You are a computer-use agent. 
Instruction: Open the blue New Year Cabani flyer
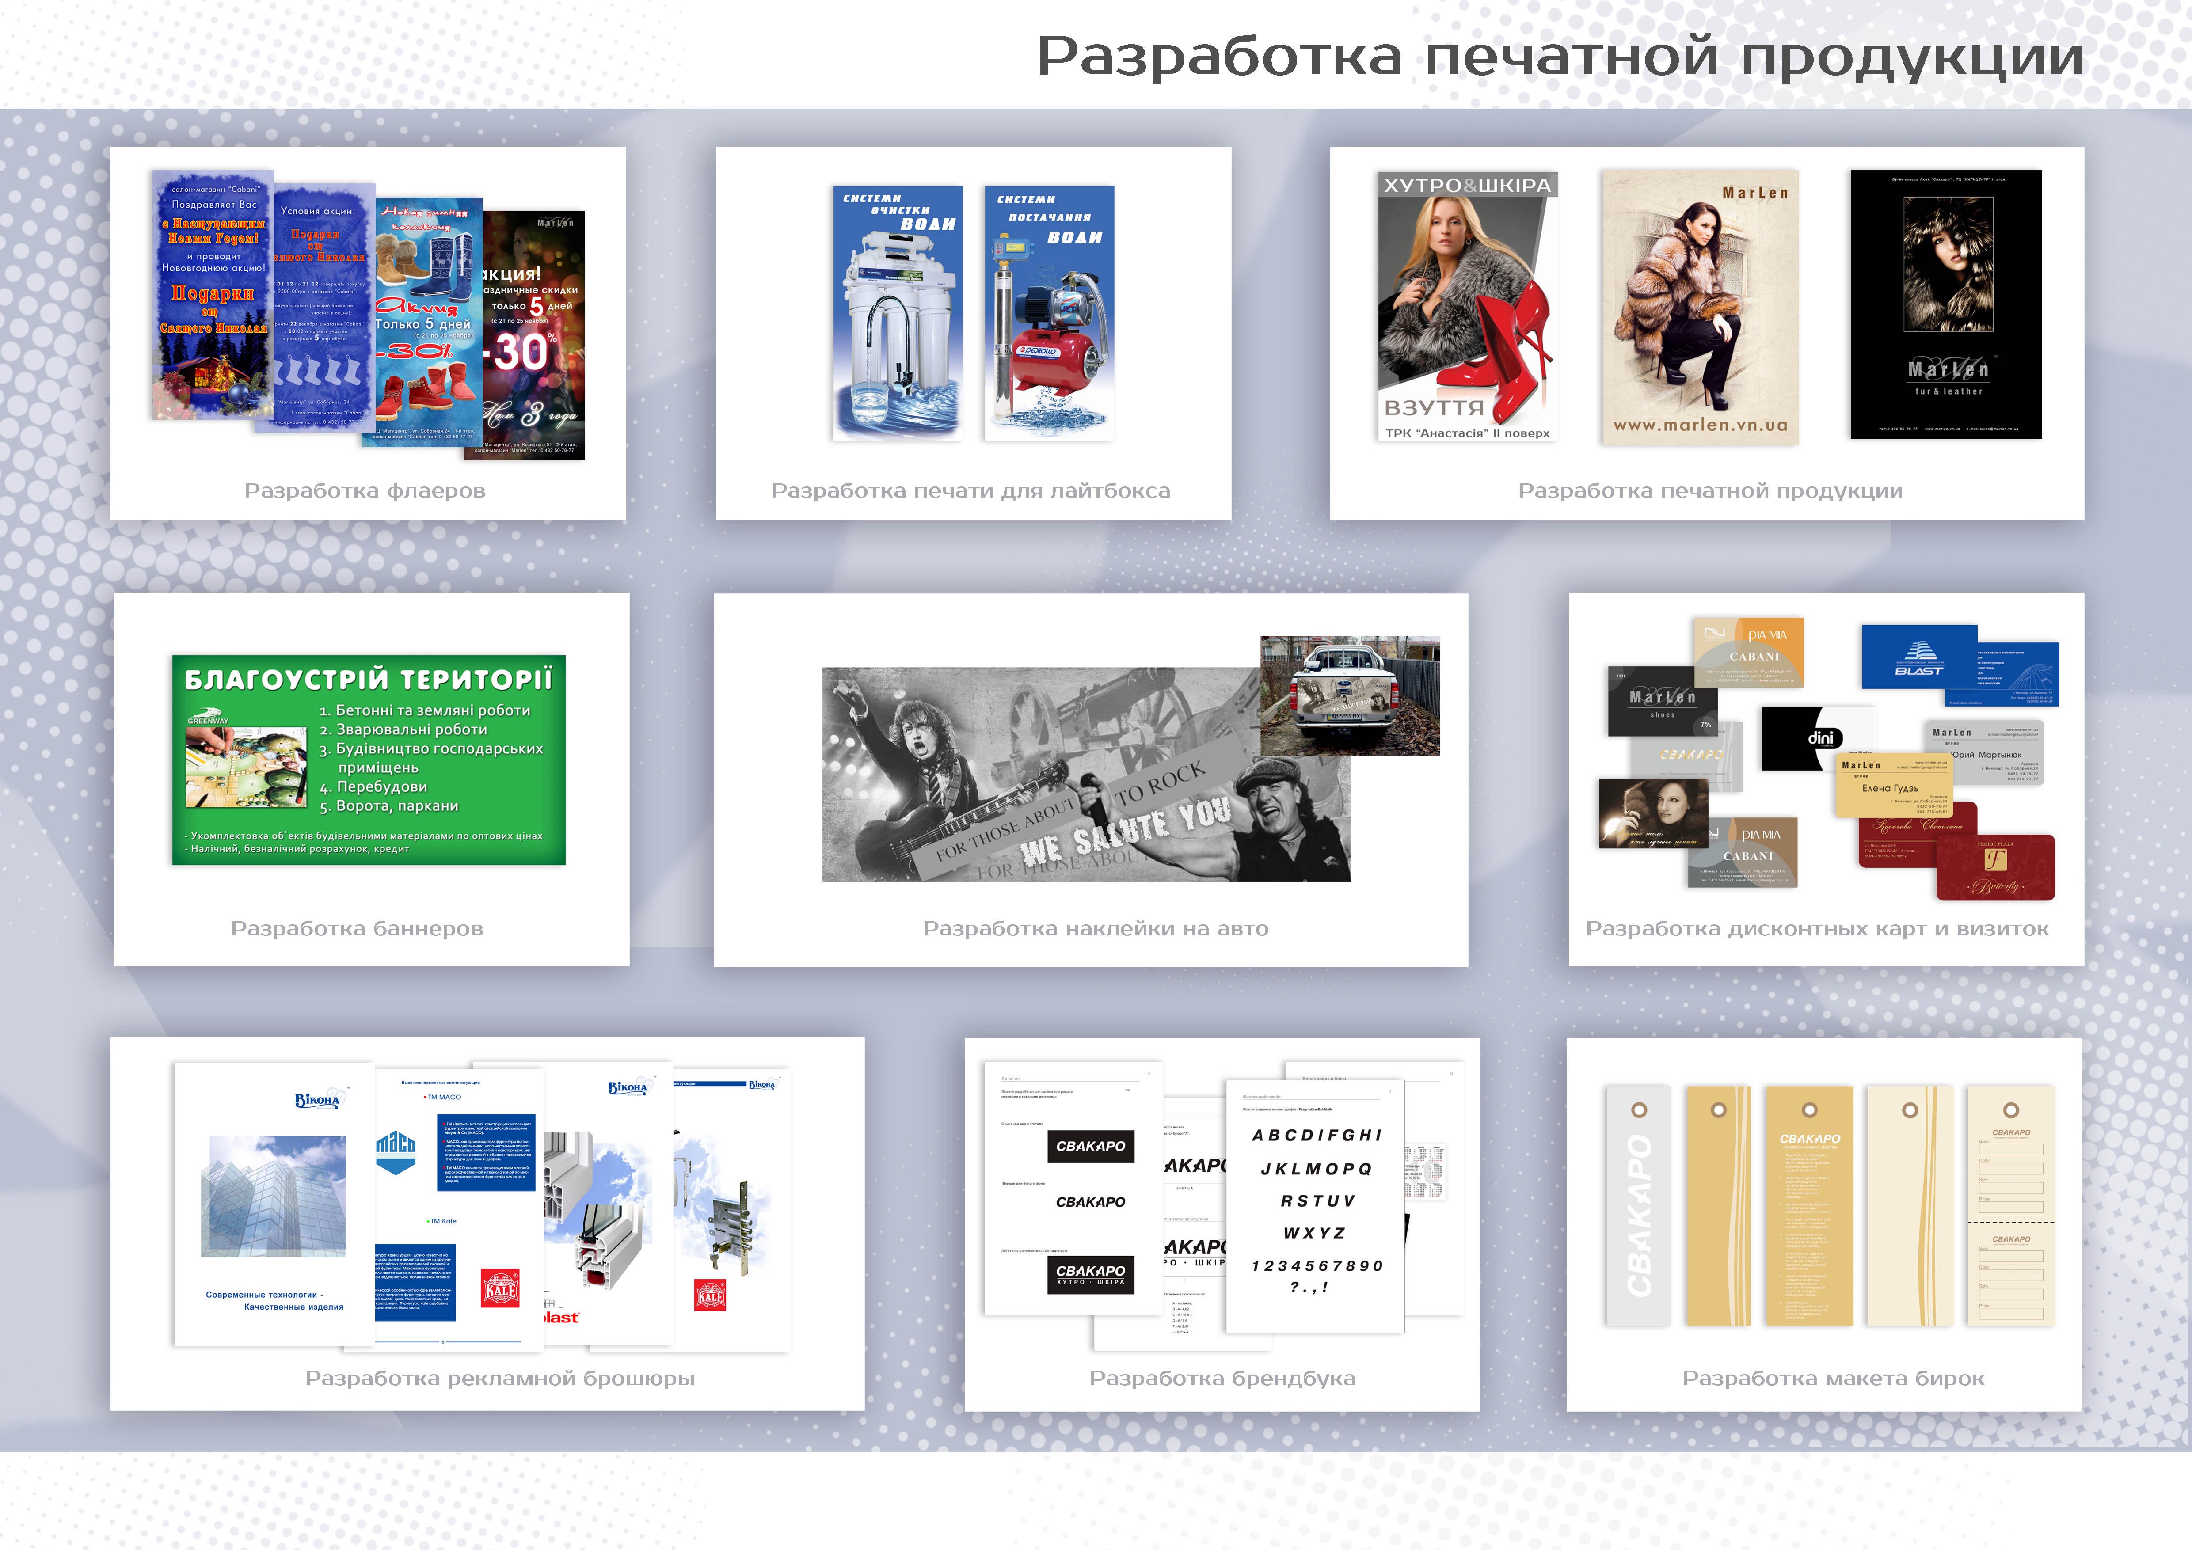click(213, 295)
